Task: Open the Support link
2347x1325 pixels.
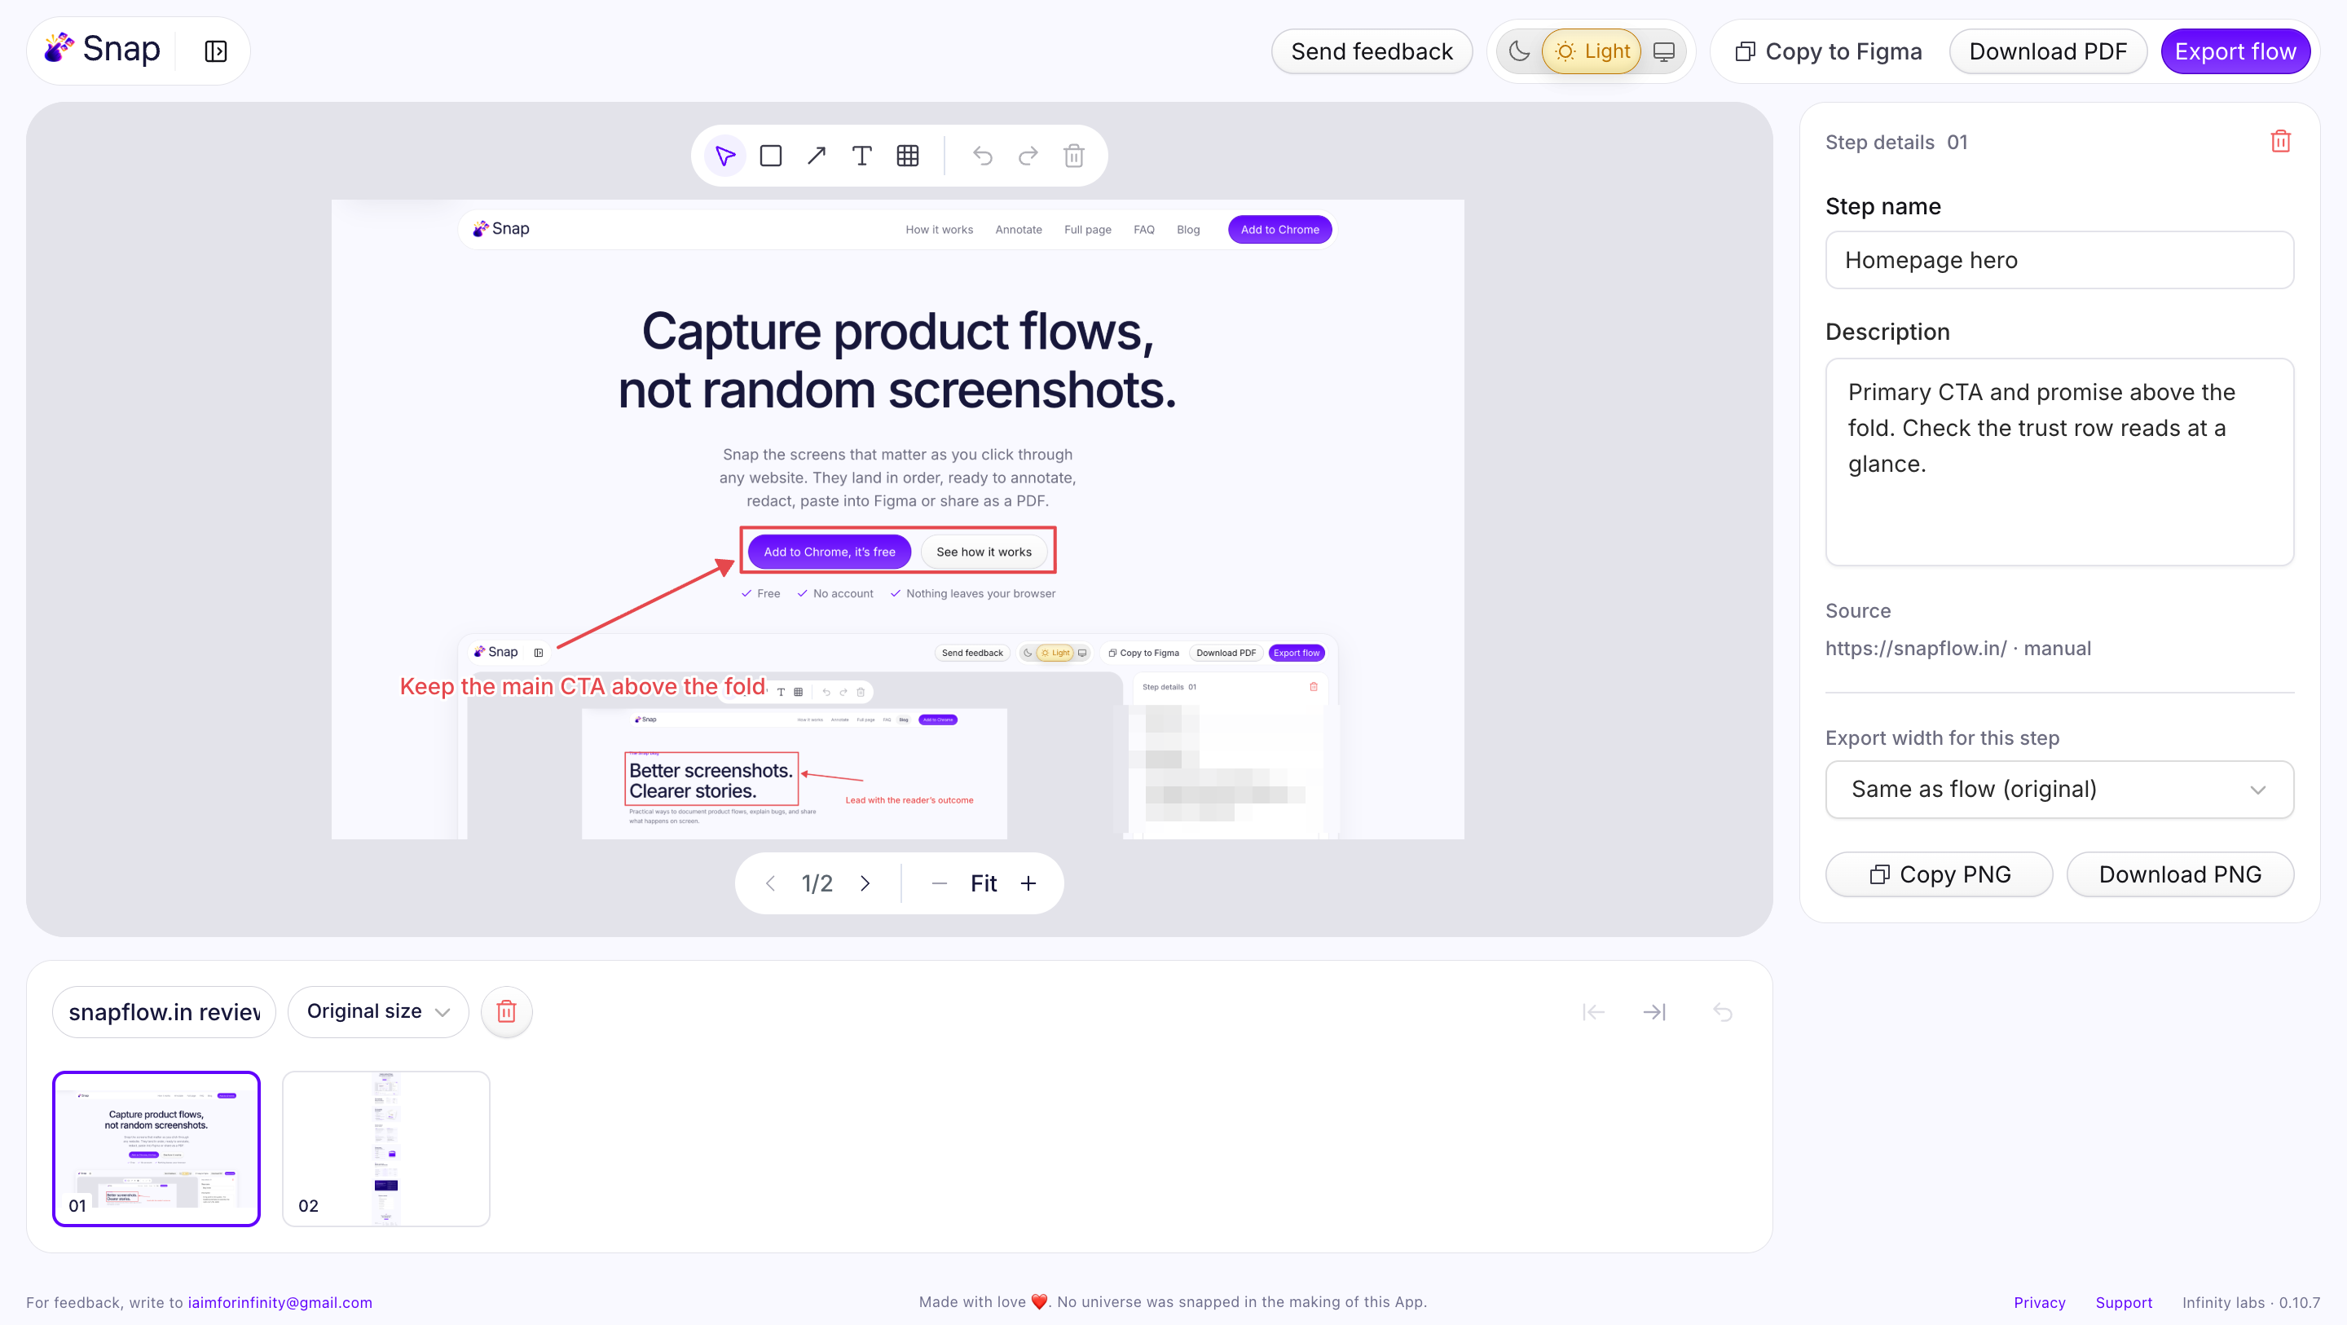Action: click(2124, 1302)
